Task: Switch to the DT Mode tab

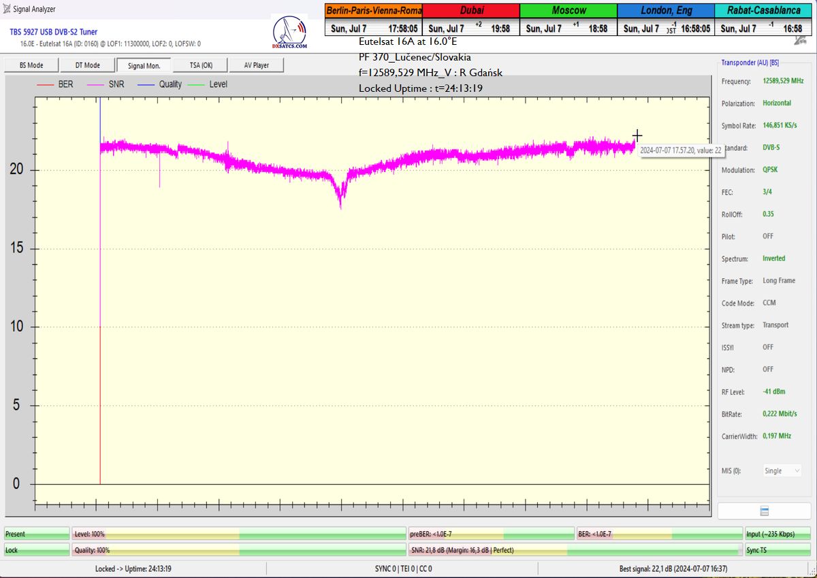Action: click(87, 65)
